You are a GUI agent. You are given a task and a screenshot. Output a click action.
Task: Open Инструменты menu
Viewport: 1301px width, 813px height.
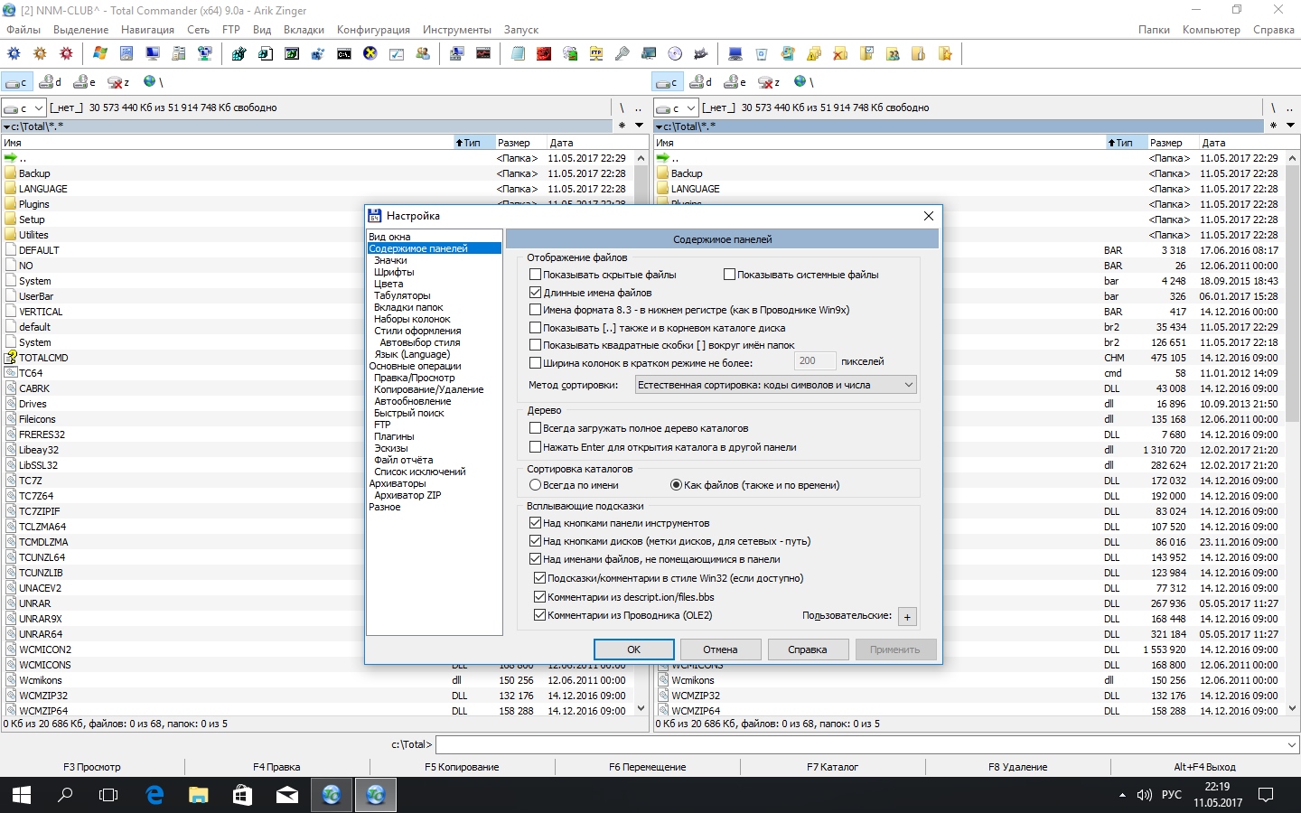tap(457, 30)
